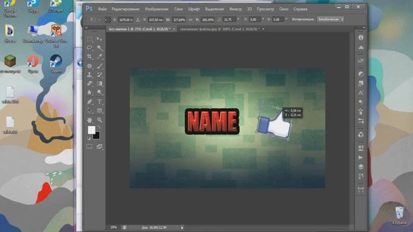Open the Редактирование menu
413x232 pixels.
point(125,9)
